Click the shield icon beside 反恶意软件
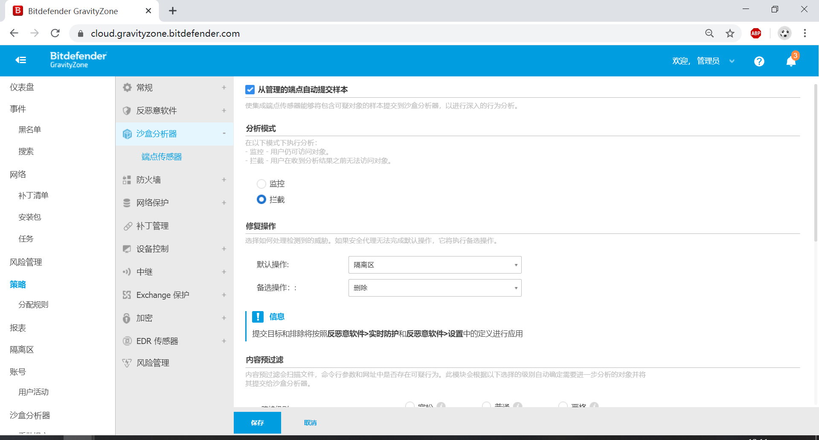Screen dimensions: 819x440 pyautogui.click(x=127, y=111)
